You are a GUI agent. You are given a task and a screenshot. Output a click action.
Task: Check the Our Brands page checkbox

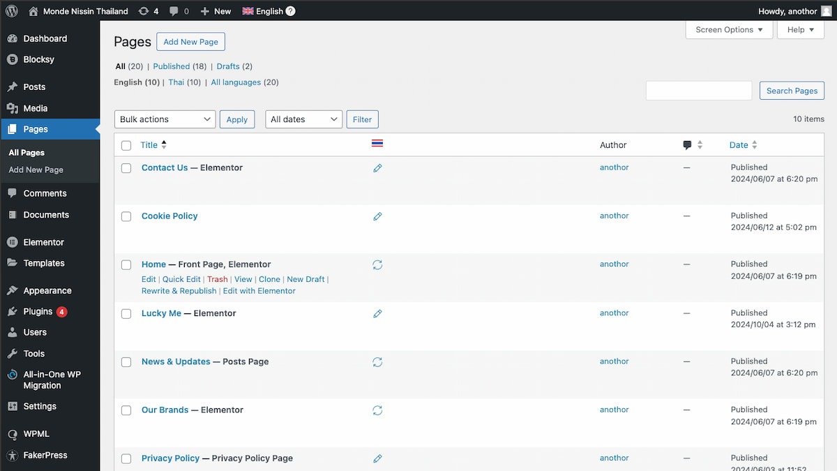(126, 410)
